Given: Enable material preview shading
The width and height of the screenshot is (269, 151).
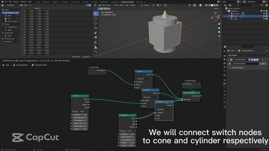Looking at the screenshot, I should point(215,5).
